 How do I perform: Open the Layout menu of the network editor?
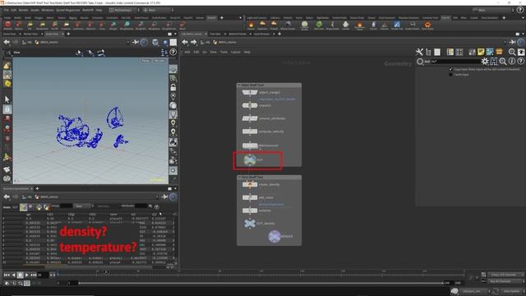[236, 52]
